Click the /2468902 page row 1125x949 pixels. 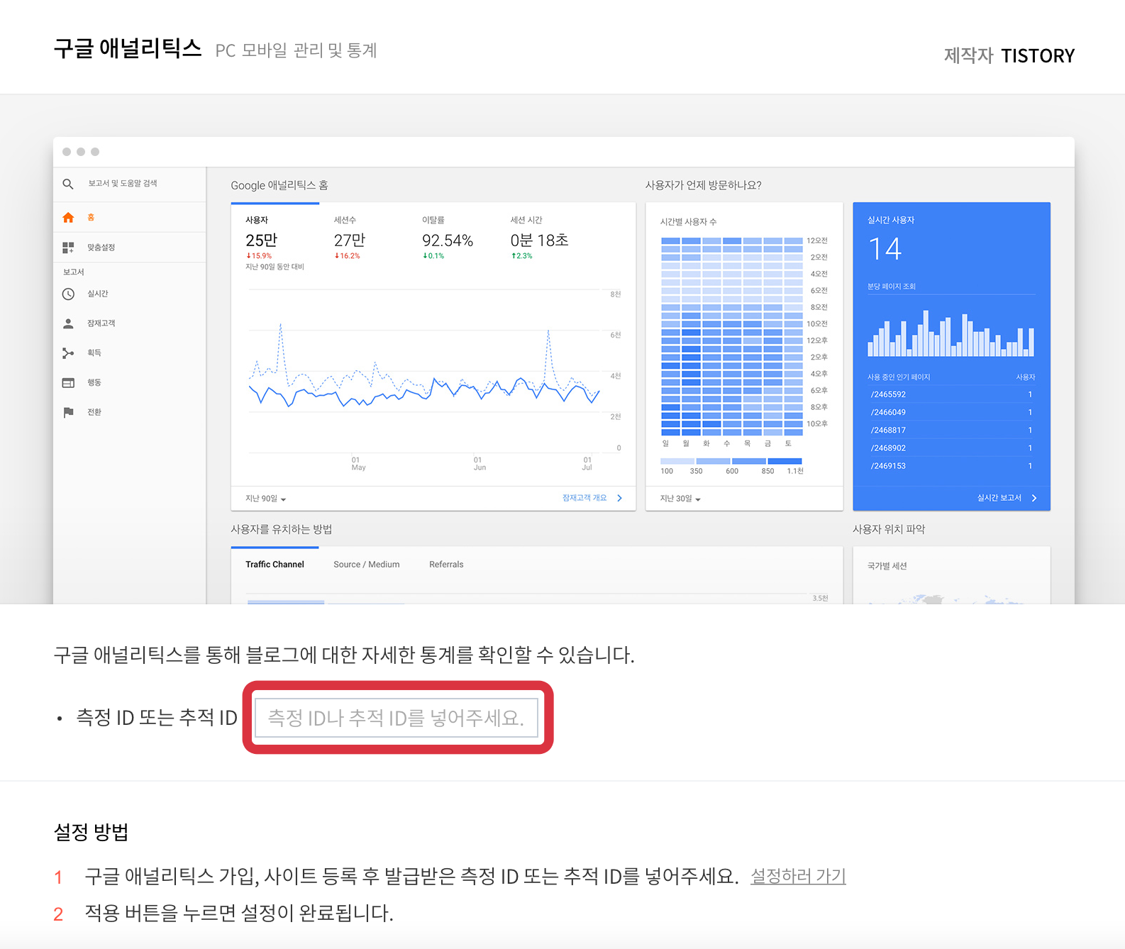point(951,448)
